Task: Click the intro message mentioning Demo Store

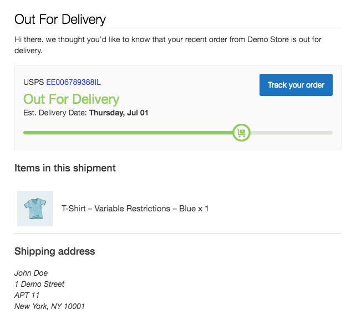Action: point(168,45)
